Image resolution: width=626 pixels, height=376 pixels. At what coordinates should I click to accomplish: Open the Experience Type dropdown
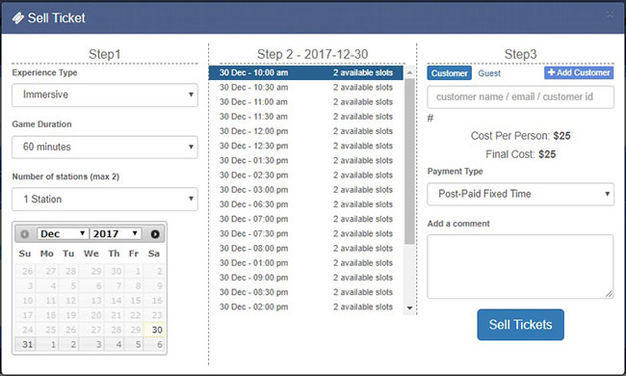pyautogui.click(x=105, y=95)
